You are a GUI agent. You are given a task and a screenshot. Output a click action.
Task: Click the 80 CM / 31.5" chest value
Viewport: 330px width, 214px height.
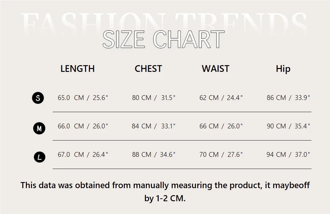pos(154,98)
